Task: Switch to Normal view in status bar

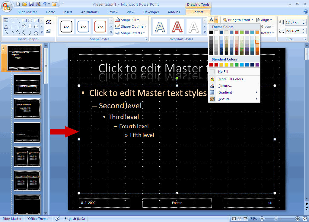Action: (x=234, y=219)
